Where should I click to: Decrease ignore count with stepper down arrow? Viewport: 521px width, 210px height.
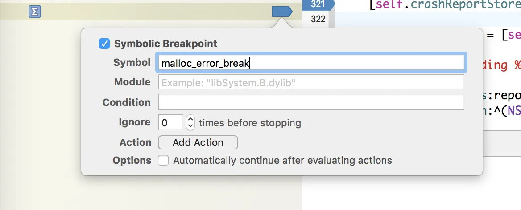point(190,126)
